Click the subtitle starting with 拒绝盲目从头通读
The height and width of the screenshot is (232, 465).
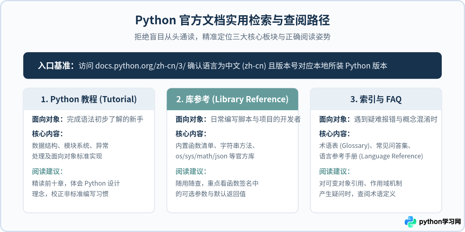tap(232, 37)
